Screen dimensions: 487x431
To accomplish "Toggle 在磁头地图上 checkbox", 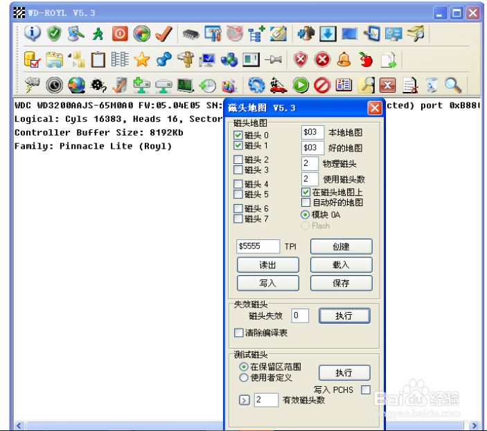I will click(x=306, y=192).
